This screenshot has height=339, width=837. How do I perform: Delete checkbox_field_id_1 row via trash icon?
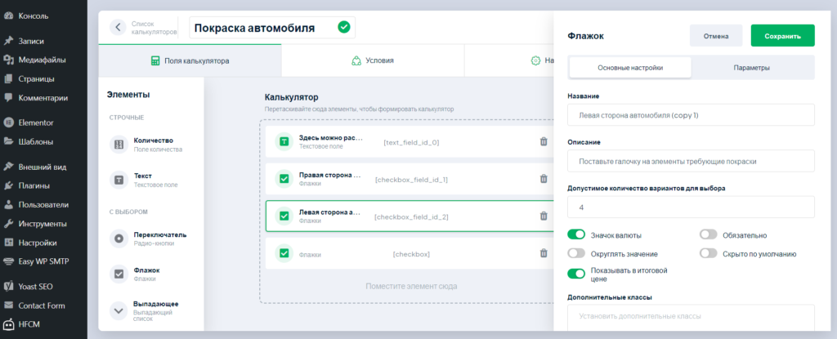[544, 179]
